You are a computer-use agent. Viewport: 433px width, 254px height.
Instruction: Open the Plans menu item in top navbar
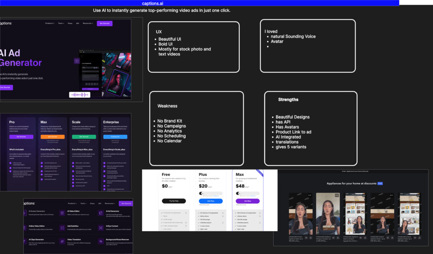[70, 23]
